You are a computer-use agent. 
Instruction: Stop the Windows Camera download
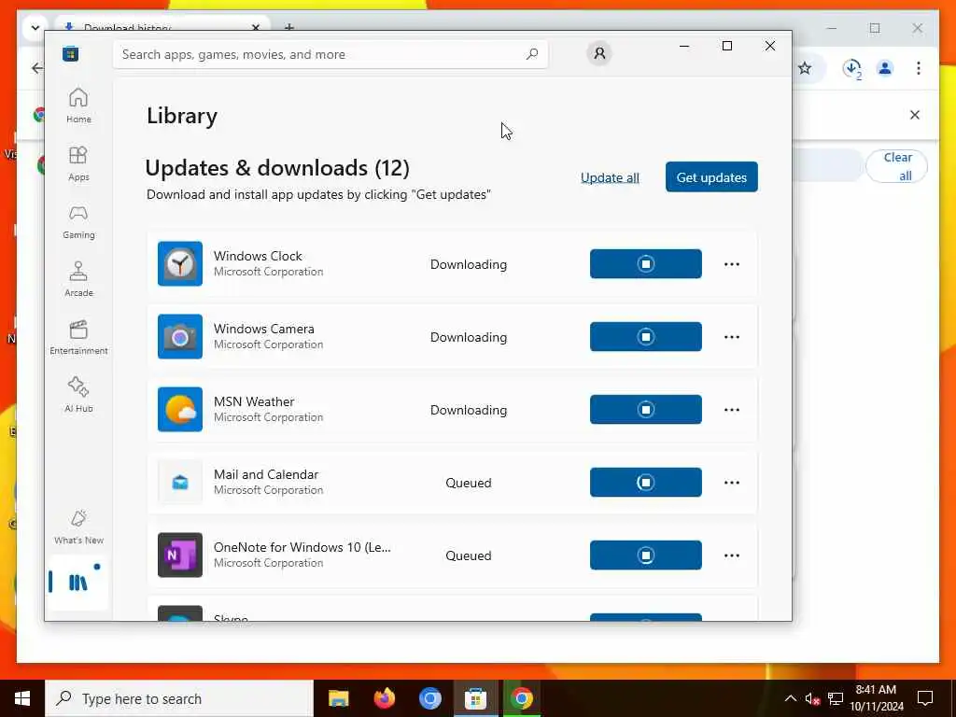click(646, 336)
